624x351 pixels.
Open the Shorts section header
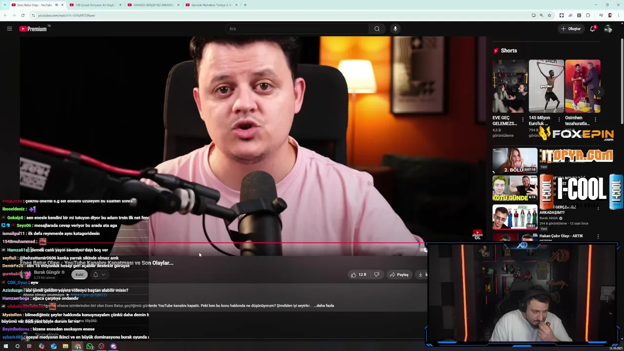pos(505,51)
